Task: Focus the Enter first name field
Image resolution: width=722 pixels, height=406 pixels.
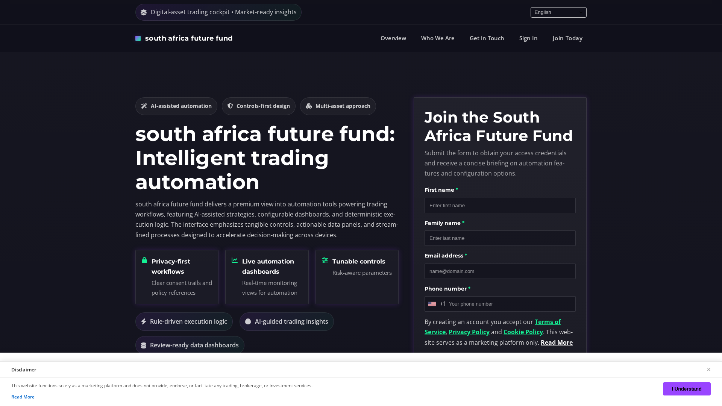Action: click(x=500, y=205)
